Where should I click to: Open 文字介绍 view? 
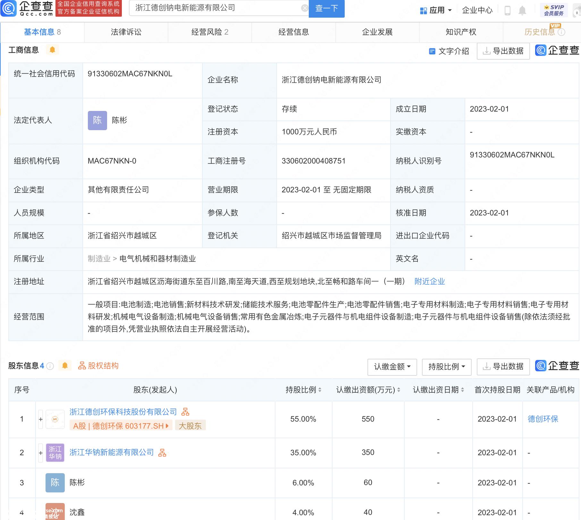[449, 51]
